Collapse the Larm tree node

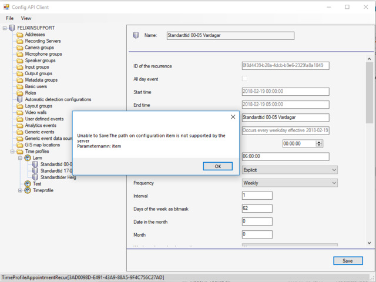point(21,158)
